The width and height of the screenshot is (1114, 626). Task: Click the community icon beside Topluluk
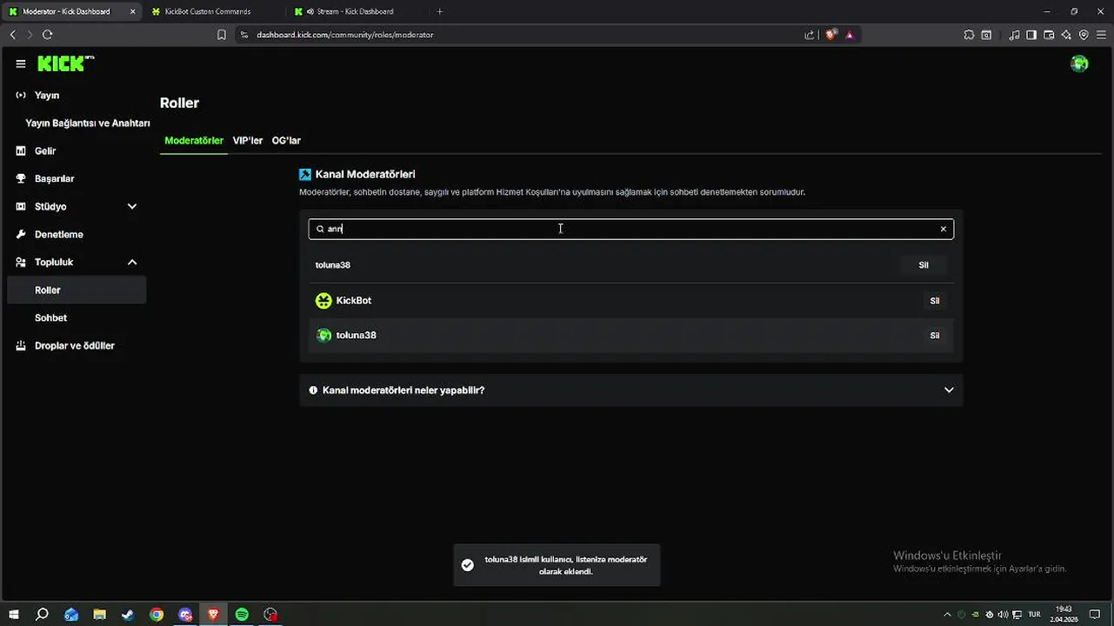click(21, 262)
